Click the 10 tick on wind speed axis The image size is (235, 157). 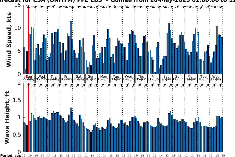tap(17, 28)
